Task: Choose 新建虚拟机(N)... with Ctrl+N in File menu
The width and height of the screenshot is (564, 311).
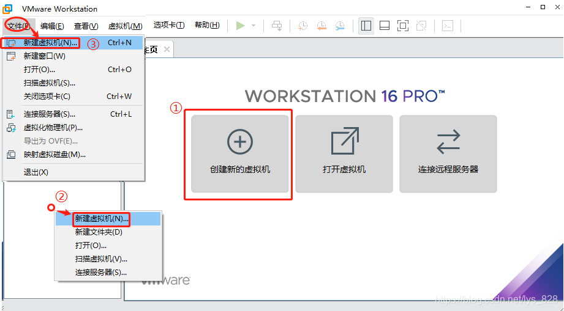Action: click(73, 43)
